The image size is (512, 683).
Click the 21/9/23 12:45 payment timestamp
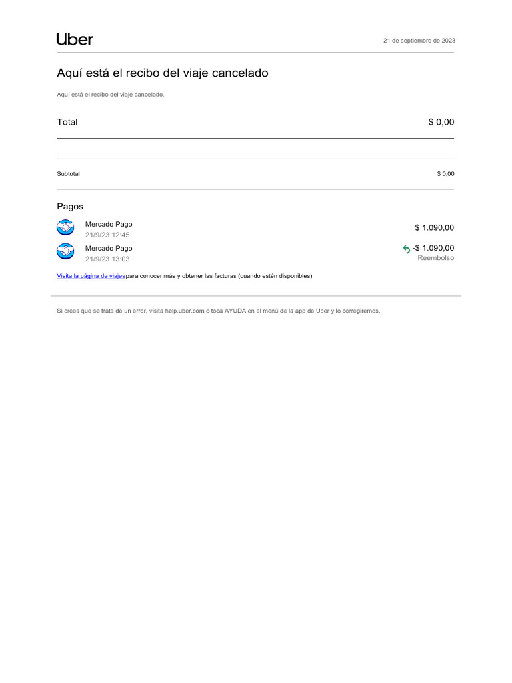tap(107, 235)
